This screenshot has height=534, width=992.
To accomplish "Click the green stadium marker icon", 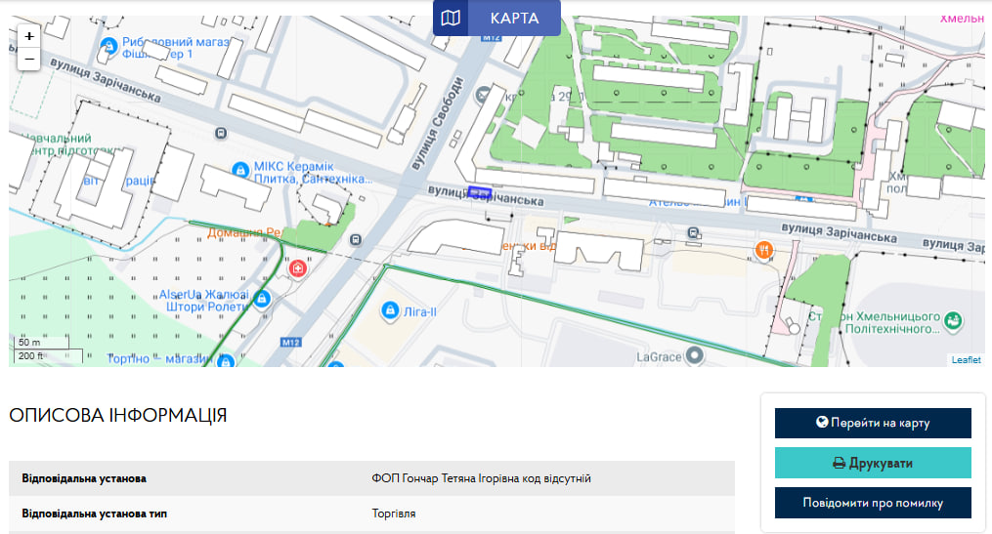I will coord(954,320).
